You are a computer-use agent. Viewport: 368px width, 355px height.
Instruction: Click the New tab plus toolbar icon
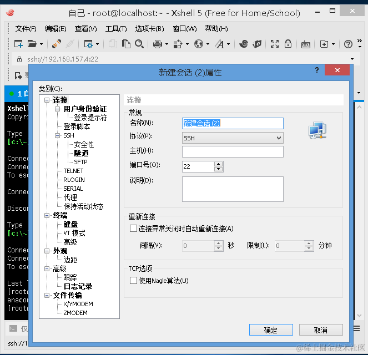coord(324,44)
